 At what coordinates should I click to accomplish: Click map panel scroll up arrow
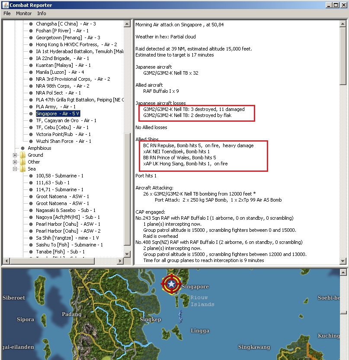click(343, 272)
